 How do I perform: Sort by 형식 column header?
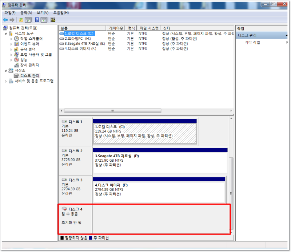(x=131, y=28)
